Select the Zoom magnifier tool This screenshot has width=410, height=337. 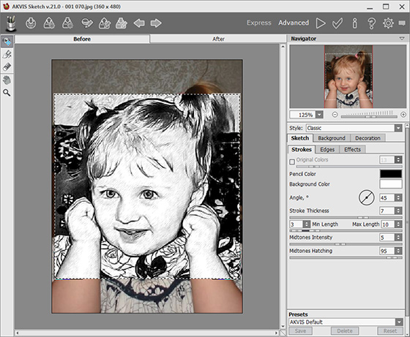pyautogui.click(x=7, y=93)
